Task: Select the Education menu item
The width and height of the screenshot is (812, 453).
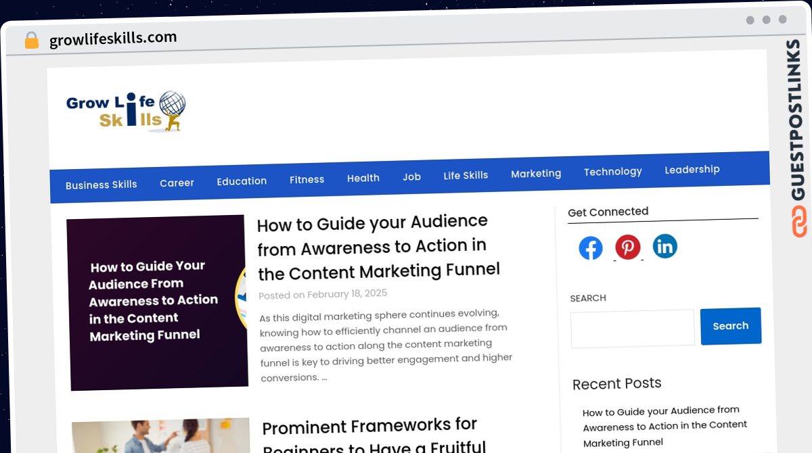Action: click(x=242, y=181)
